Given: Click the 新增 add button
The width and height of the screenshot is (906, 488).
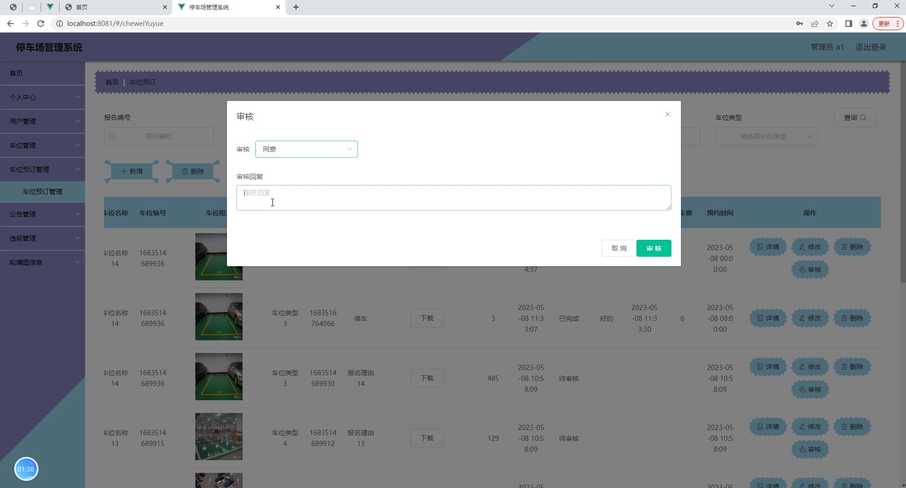Looking at the screenshot, I should (x=132, y=171).
